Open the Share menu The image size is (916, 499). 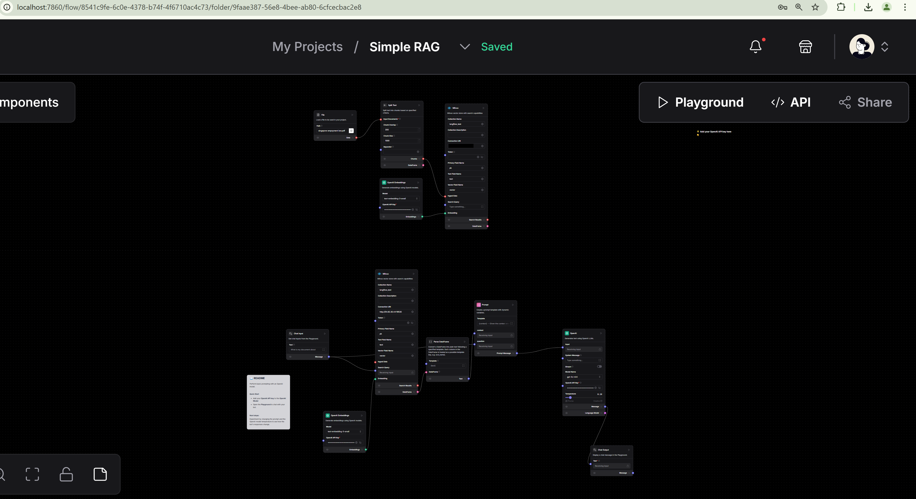click(x=866, y=103)
